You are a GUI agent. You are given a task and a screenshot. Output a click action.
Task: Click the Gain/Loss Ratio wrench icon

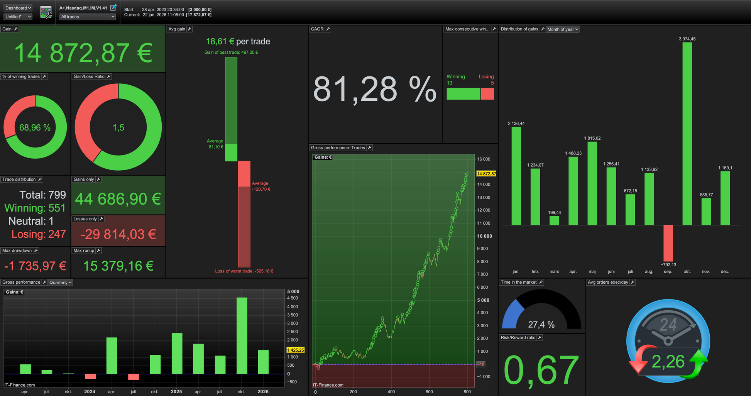click(x=109, y=76)
